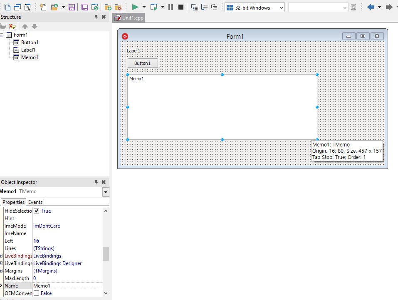Open the Memo1 TMemo component selector dropdown
The width and height of the screenshot is (398, 300).
point(106,192)
